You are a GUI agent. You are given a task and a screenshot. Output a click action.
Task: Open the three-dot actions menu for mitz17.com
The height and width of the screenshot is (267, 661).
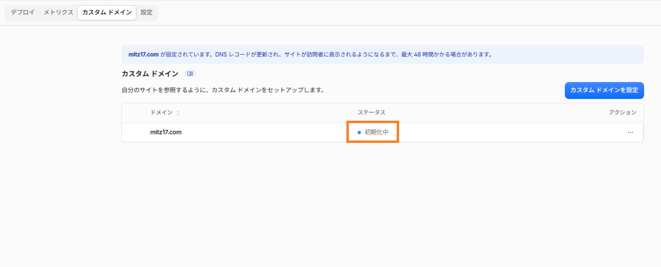[631, 132]
